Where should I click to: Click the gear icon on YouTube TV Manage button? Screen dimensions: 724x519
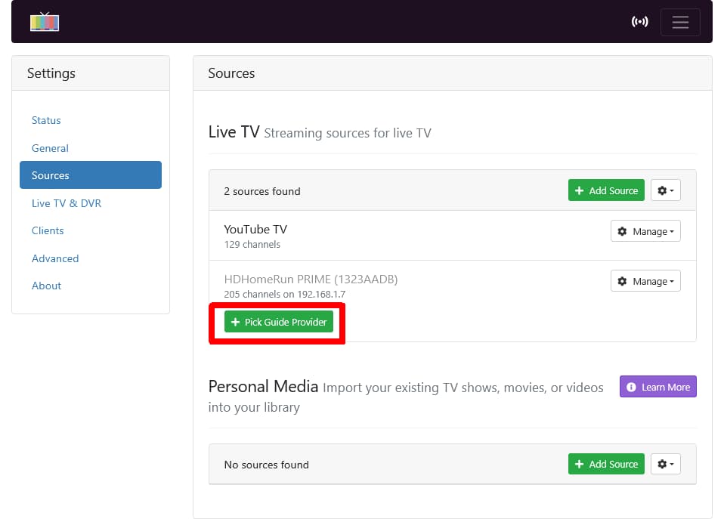coord(622,230)
